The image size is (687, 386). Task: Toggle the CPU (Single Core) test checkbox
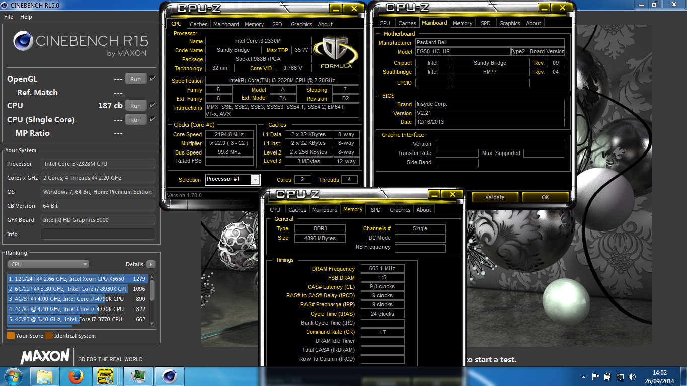click(x=152, y=119)
